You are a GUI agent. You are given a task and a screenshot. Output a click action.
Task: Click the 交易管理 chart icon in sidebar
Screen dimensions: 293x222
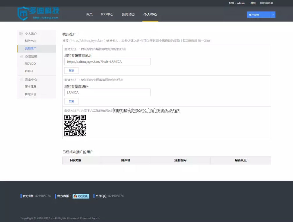coord(21,56)
